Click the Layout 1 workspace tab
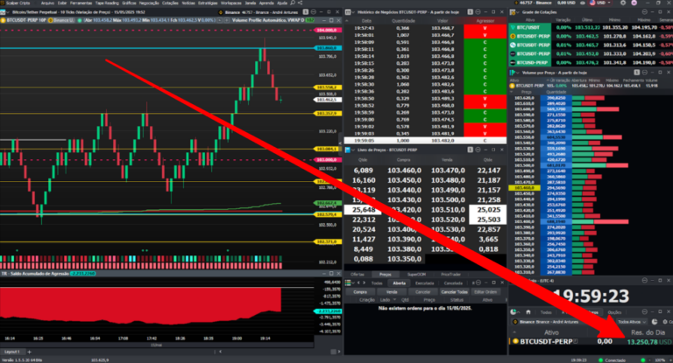The height and width of the screenshot is (363, 673). pyautogui.click(x=12, y=352)
